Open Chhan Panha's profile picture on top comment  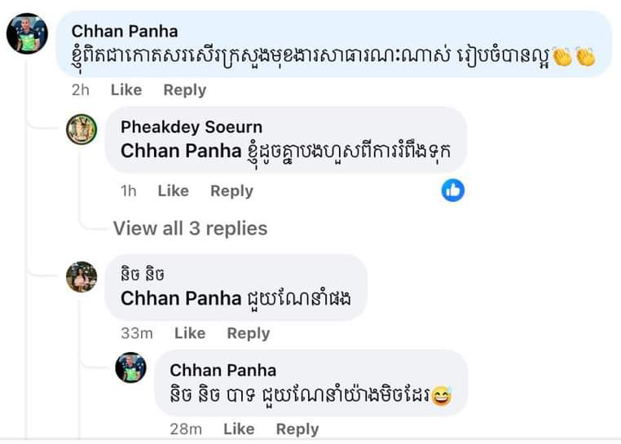[27, 34]
